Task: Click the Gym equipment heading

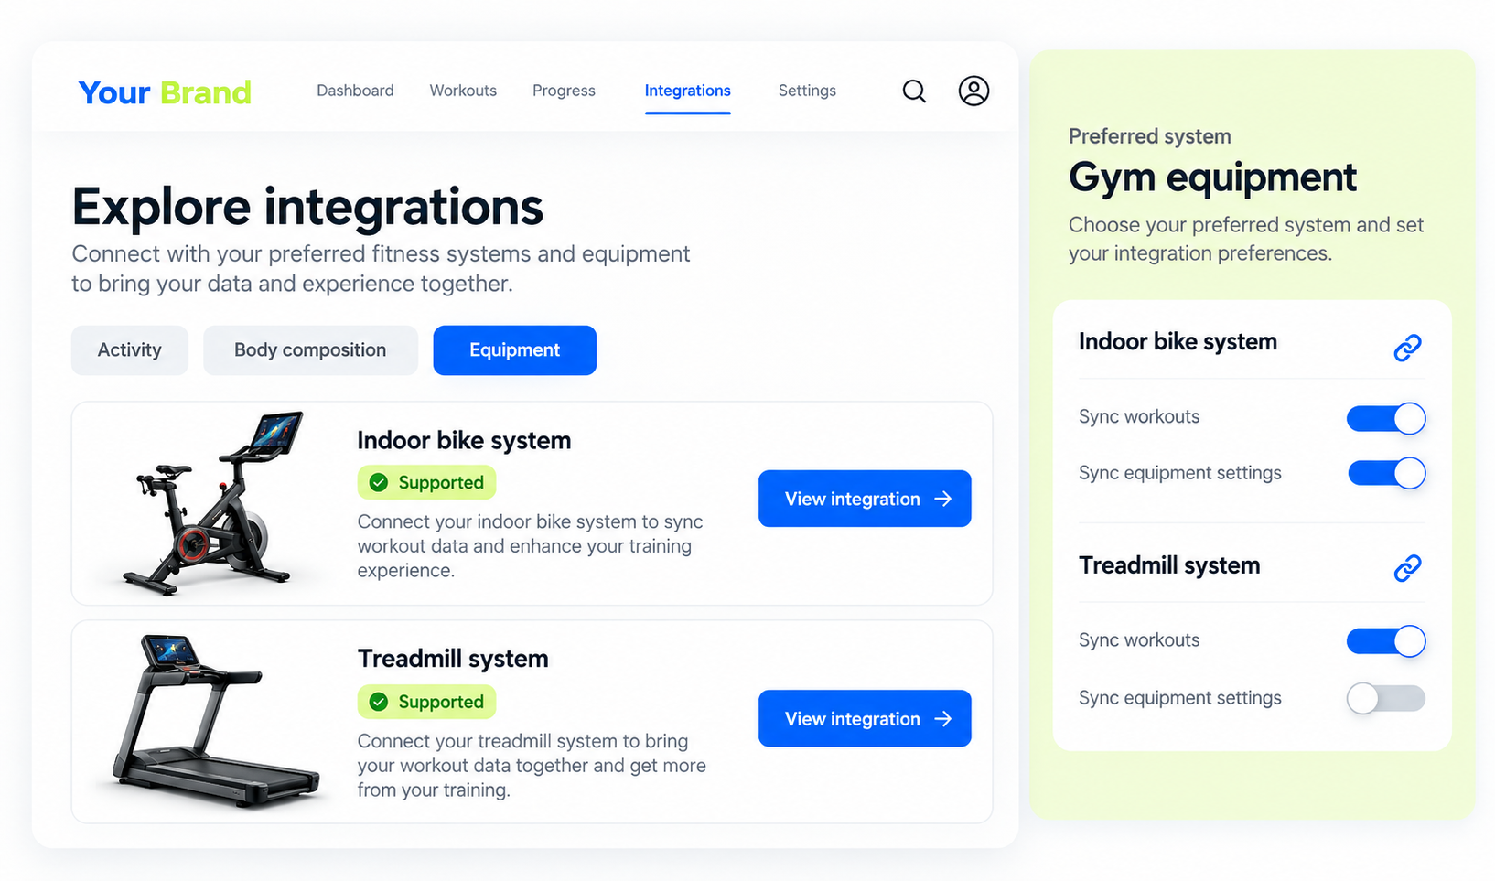Action: 1212,177
